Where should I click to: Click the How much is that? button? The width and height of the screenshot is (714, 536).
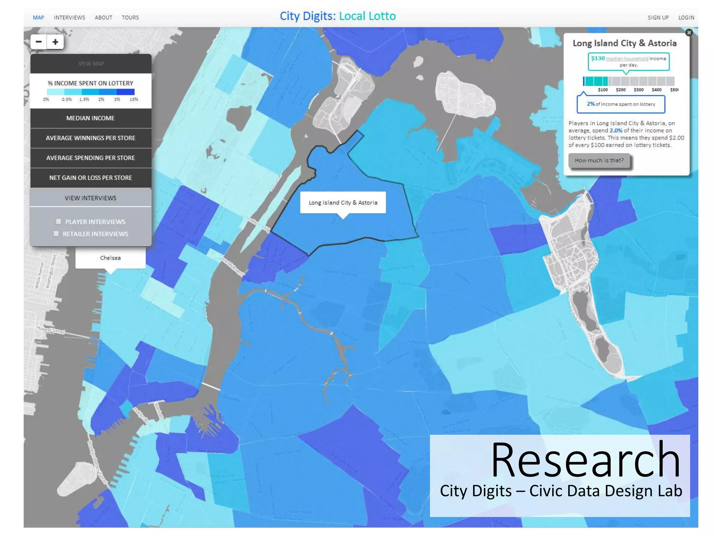[x=599, y=161]
